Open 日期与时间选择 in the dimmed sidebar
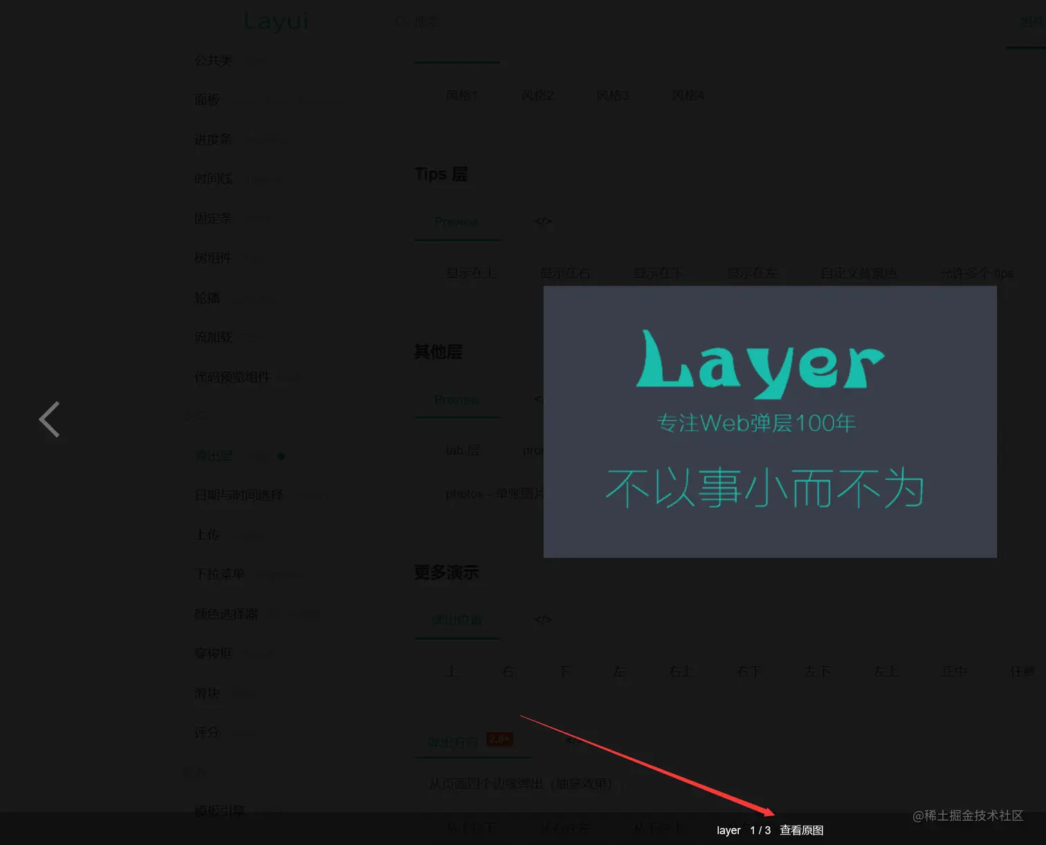The width and height of the screenshot is (1046, 845). pos(239,495)
